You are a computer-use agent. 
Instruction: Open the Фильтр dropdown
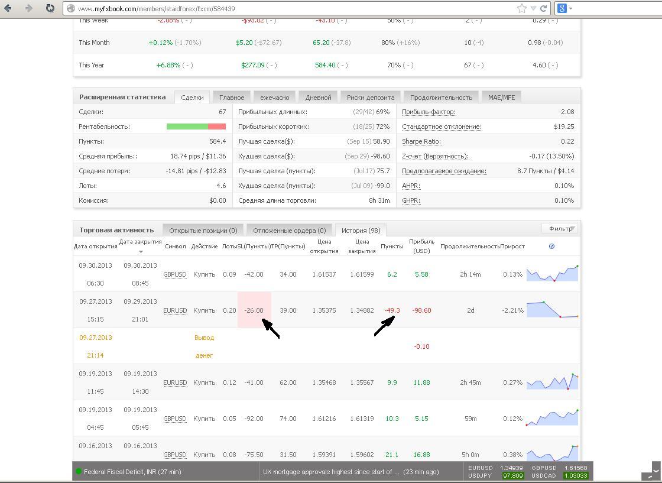point(560,228)
